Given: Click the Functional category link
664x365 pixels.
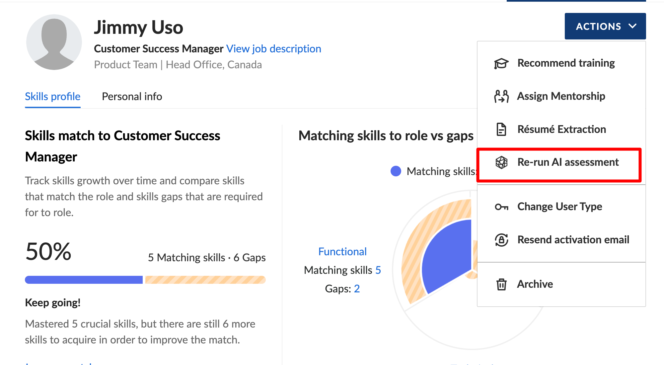Looking at the screenshot, I should pyautogui.click(x=342, y=252).
